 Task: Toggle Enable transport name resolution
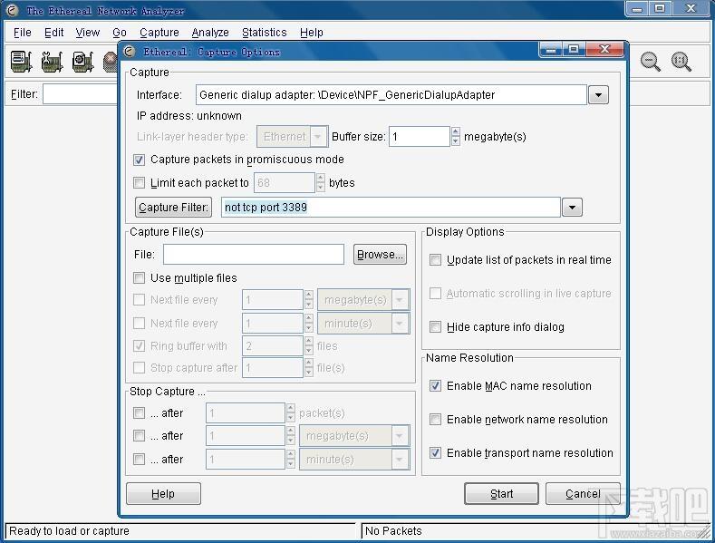coord(436,453)
